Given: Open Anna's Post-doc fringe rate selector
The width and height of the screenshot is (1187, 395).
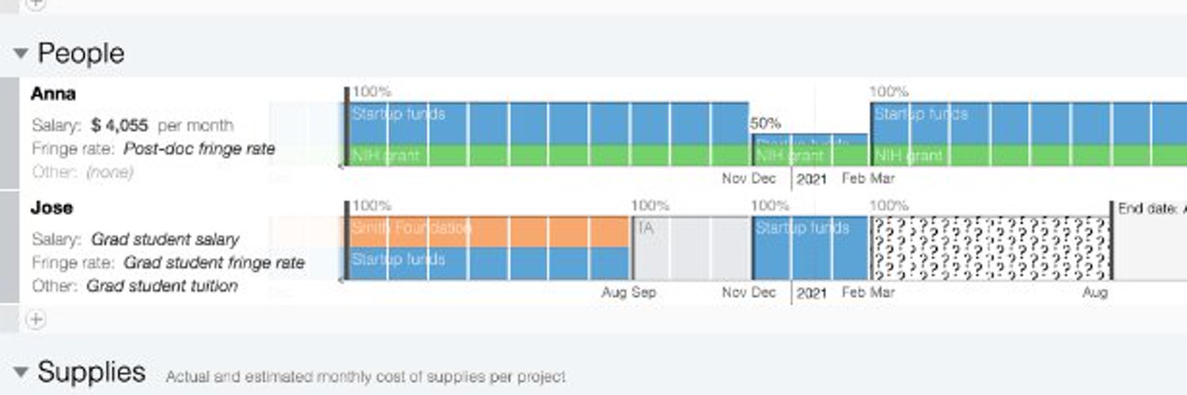Looking at the screenshot, I should [x=199, y=149].
